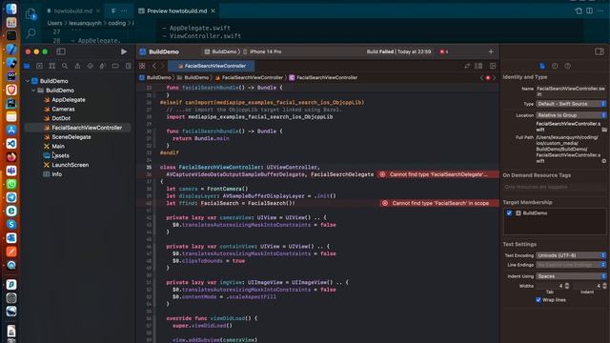This screenshot has height=343, width=610.
Task: Add a new editor tab with plus
Action: (x=491, y=51)
